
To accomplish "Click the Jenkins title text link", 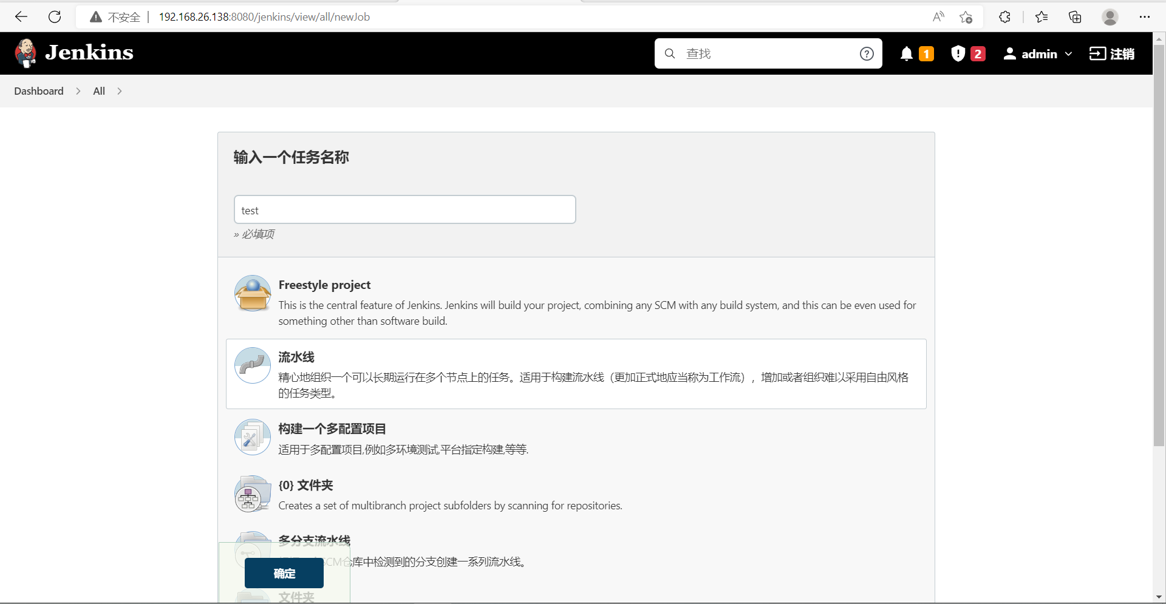I will (x=89, y=53).
